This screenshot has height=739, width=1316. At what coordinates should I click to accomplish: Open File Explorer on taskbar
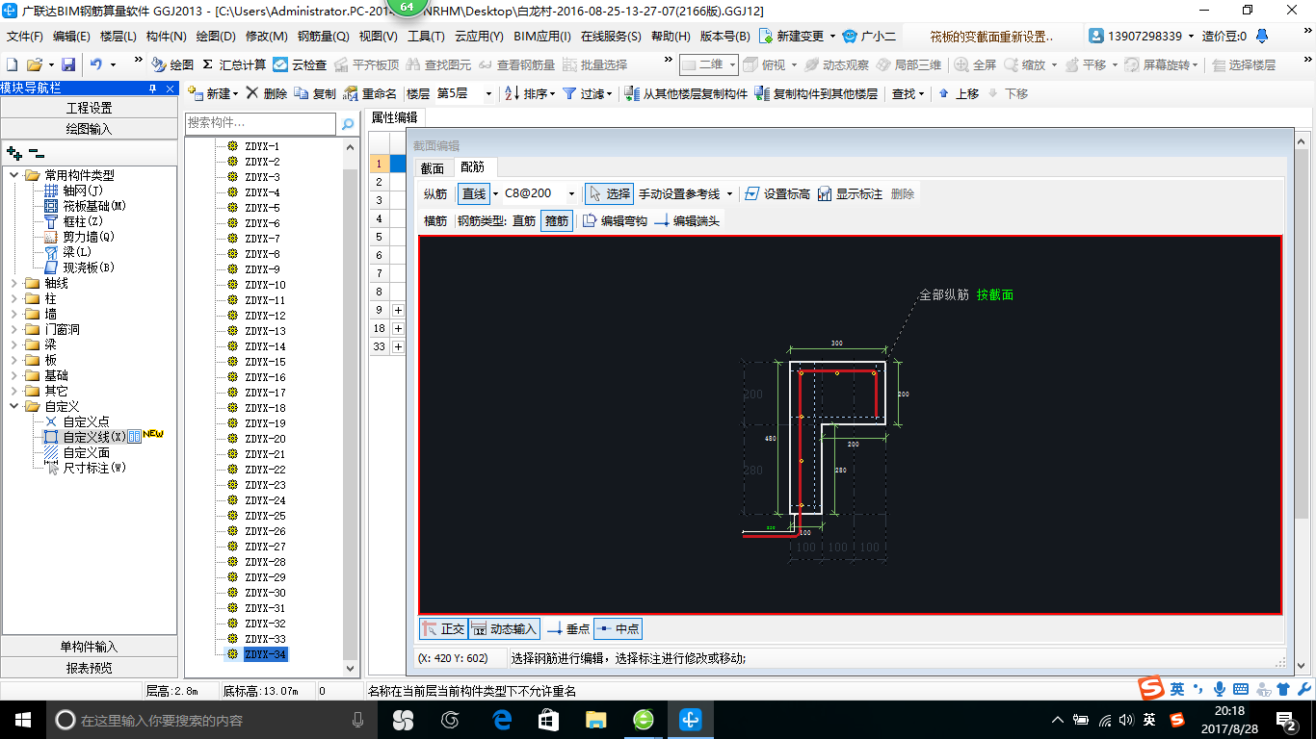(x=596, y=720)
